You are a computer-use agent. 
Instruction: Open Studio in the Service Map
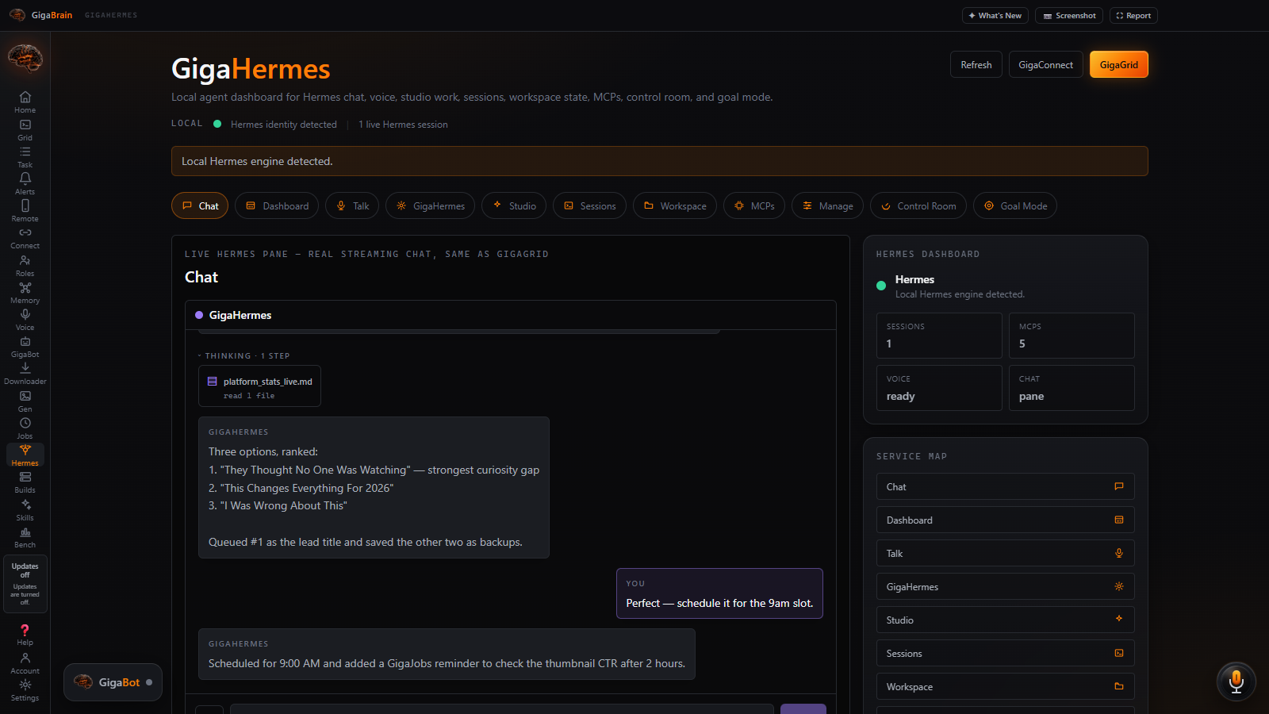coord(1005,620)
